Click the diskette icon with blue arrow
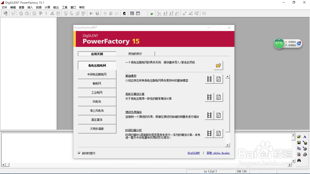The height and width of the screenshot is (174, 310). (305, 143)
